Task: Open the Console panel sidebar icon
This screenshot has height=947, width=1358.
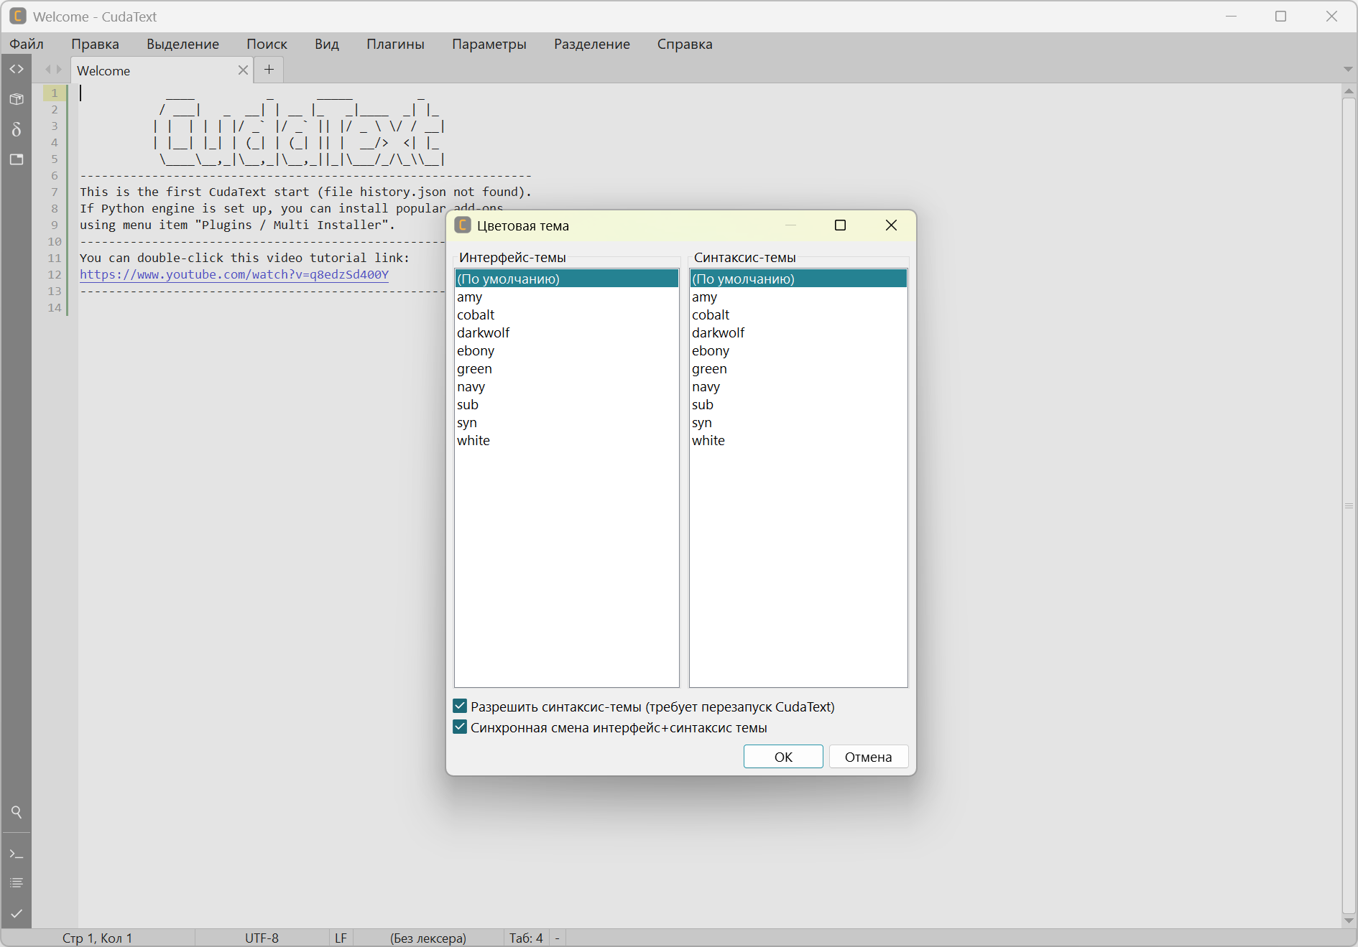Action: pyautogui.click(x=17, y=854)
